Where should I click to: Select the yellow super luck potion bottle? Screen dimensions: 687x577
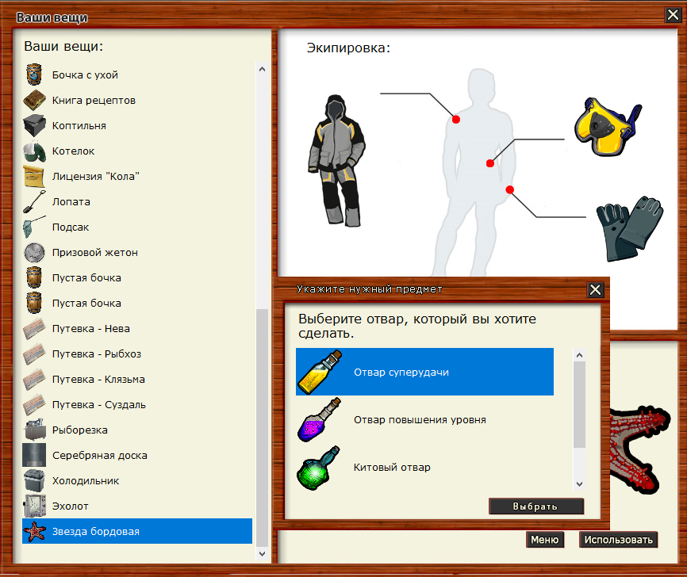point(318,373)
